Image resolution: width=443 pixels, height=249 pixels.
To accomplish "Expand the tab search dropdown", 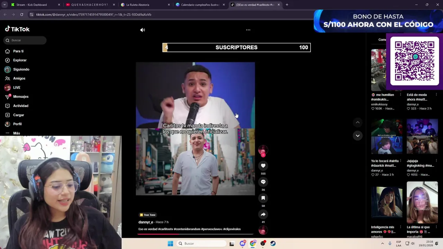I will tap(4, 5).
